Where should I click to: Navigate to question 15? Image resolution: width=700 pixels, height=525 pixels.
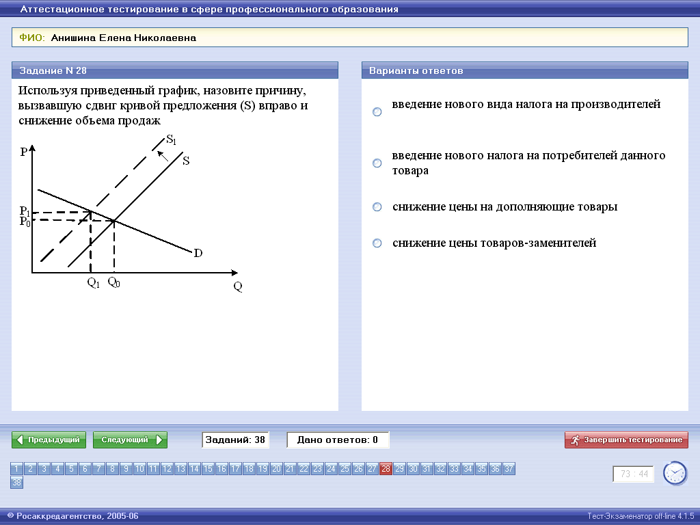tap(208, 469)
